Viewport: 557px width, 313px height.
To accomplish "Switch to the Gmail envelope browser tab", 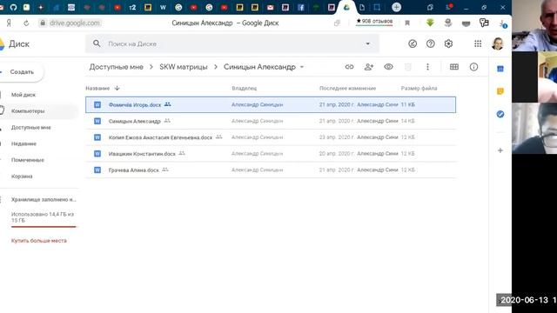I will click(270, 7).
